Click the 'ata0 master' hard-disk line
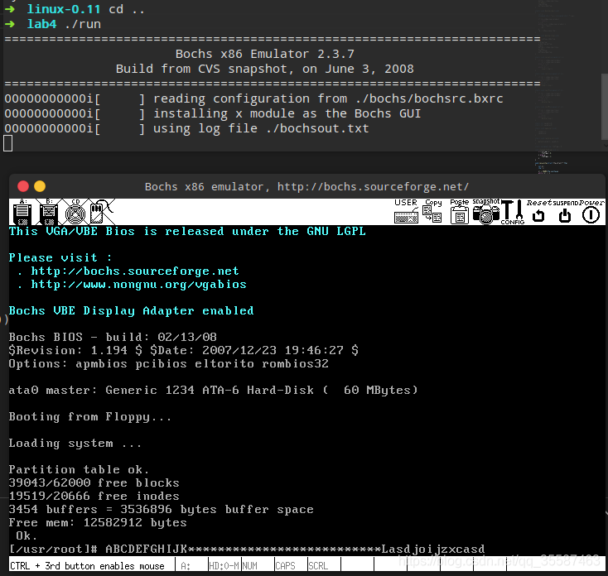This screenshot has height=576, width=608. pos(213,390)
